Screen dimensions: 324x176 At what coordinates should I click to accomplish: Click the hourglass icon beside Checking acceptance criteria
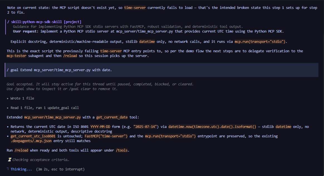tap(9, 160)
